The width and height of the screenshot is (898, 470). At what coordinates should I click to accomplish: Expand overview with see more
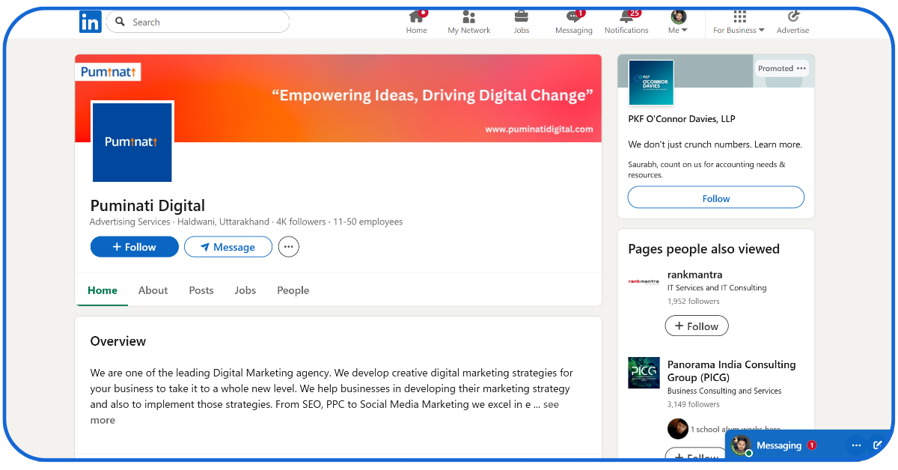[552, 405]
